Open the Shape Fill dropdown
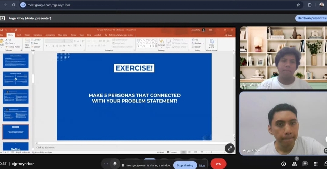The height and width of the screenshot is (169, 327). tap(179, 40)
